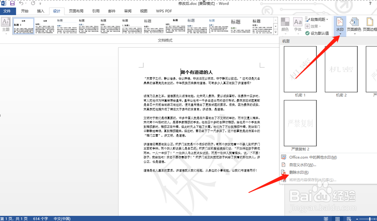
Task: Open the 审阅 (Review) tab
Action: pyautogui.click(x=128, y=11)
